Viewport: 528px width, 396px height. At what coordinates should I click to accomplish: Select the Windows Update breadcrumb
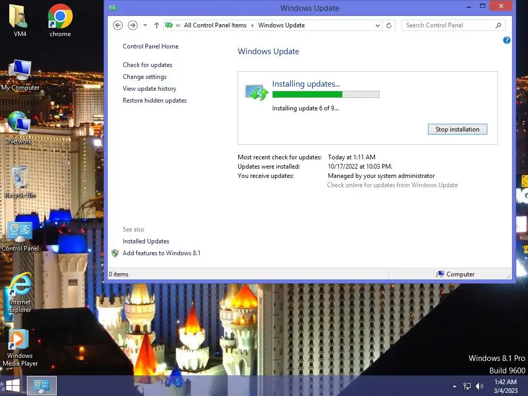tap(282, 25)
